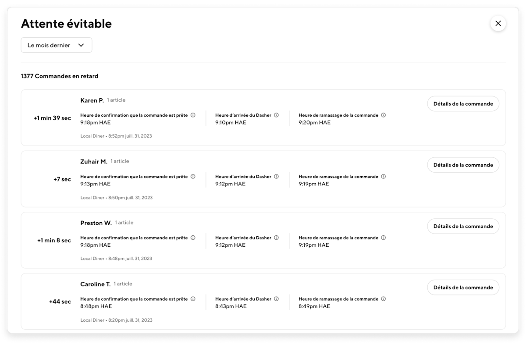
Task: Click info icon beside Zuhair M.'s order pickup time
Action: pos(383,177)
